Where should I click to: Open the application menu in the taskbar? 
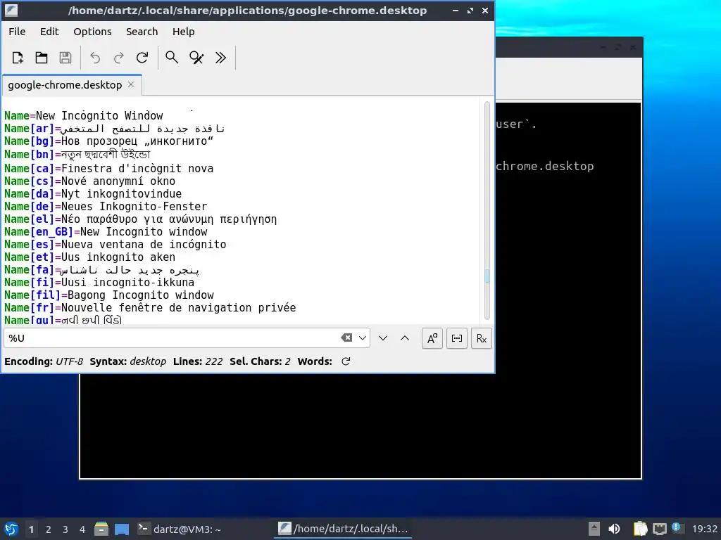tap(11, 529)
